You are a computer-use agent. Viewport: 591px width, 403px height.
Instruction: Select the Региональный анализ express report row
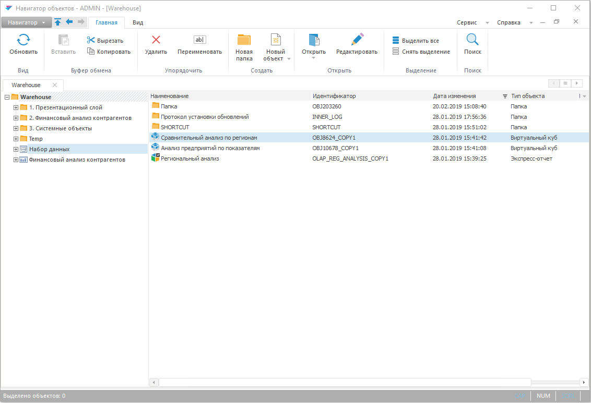pos(190,158)
